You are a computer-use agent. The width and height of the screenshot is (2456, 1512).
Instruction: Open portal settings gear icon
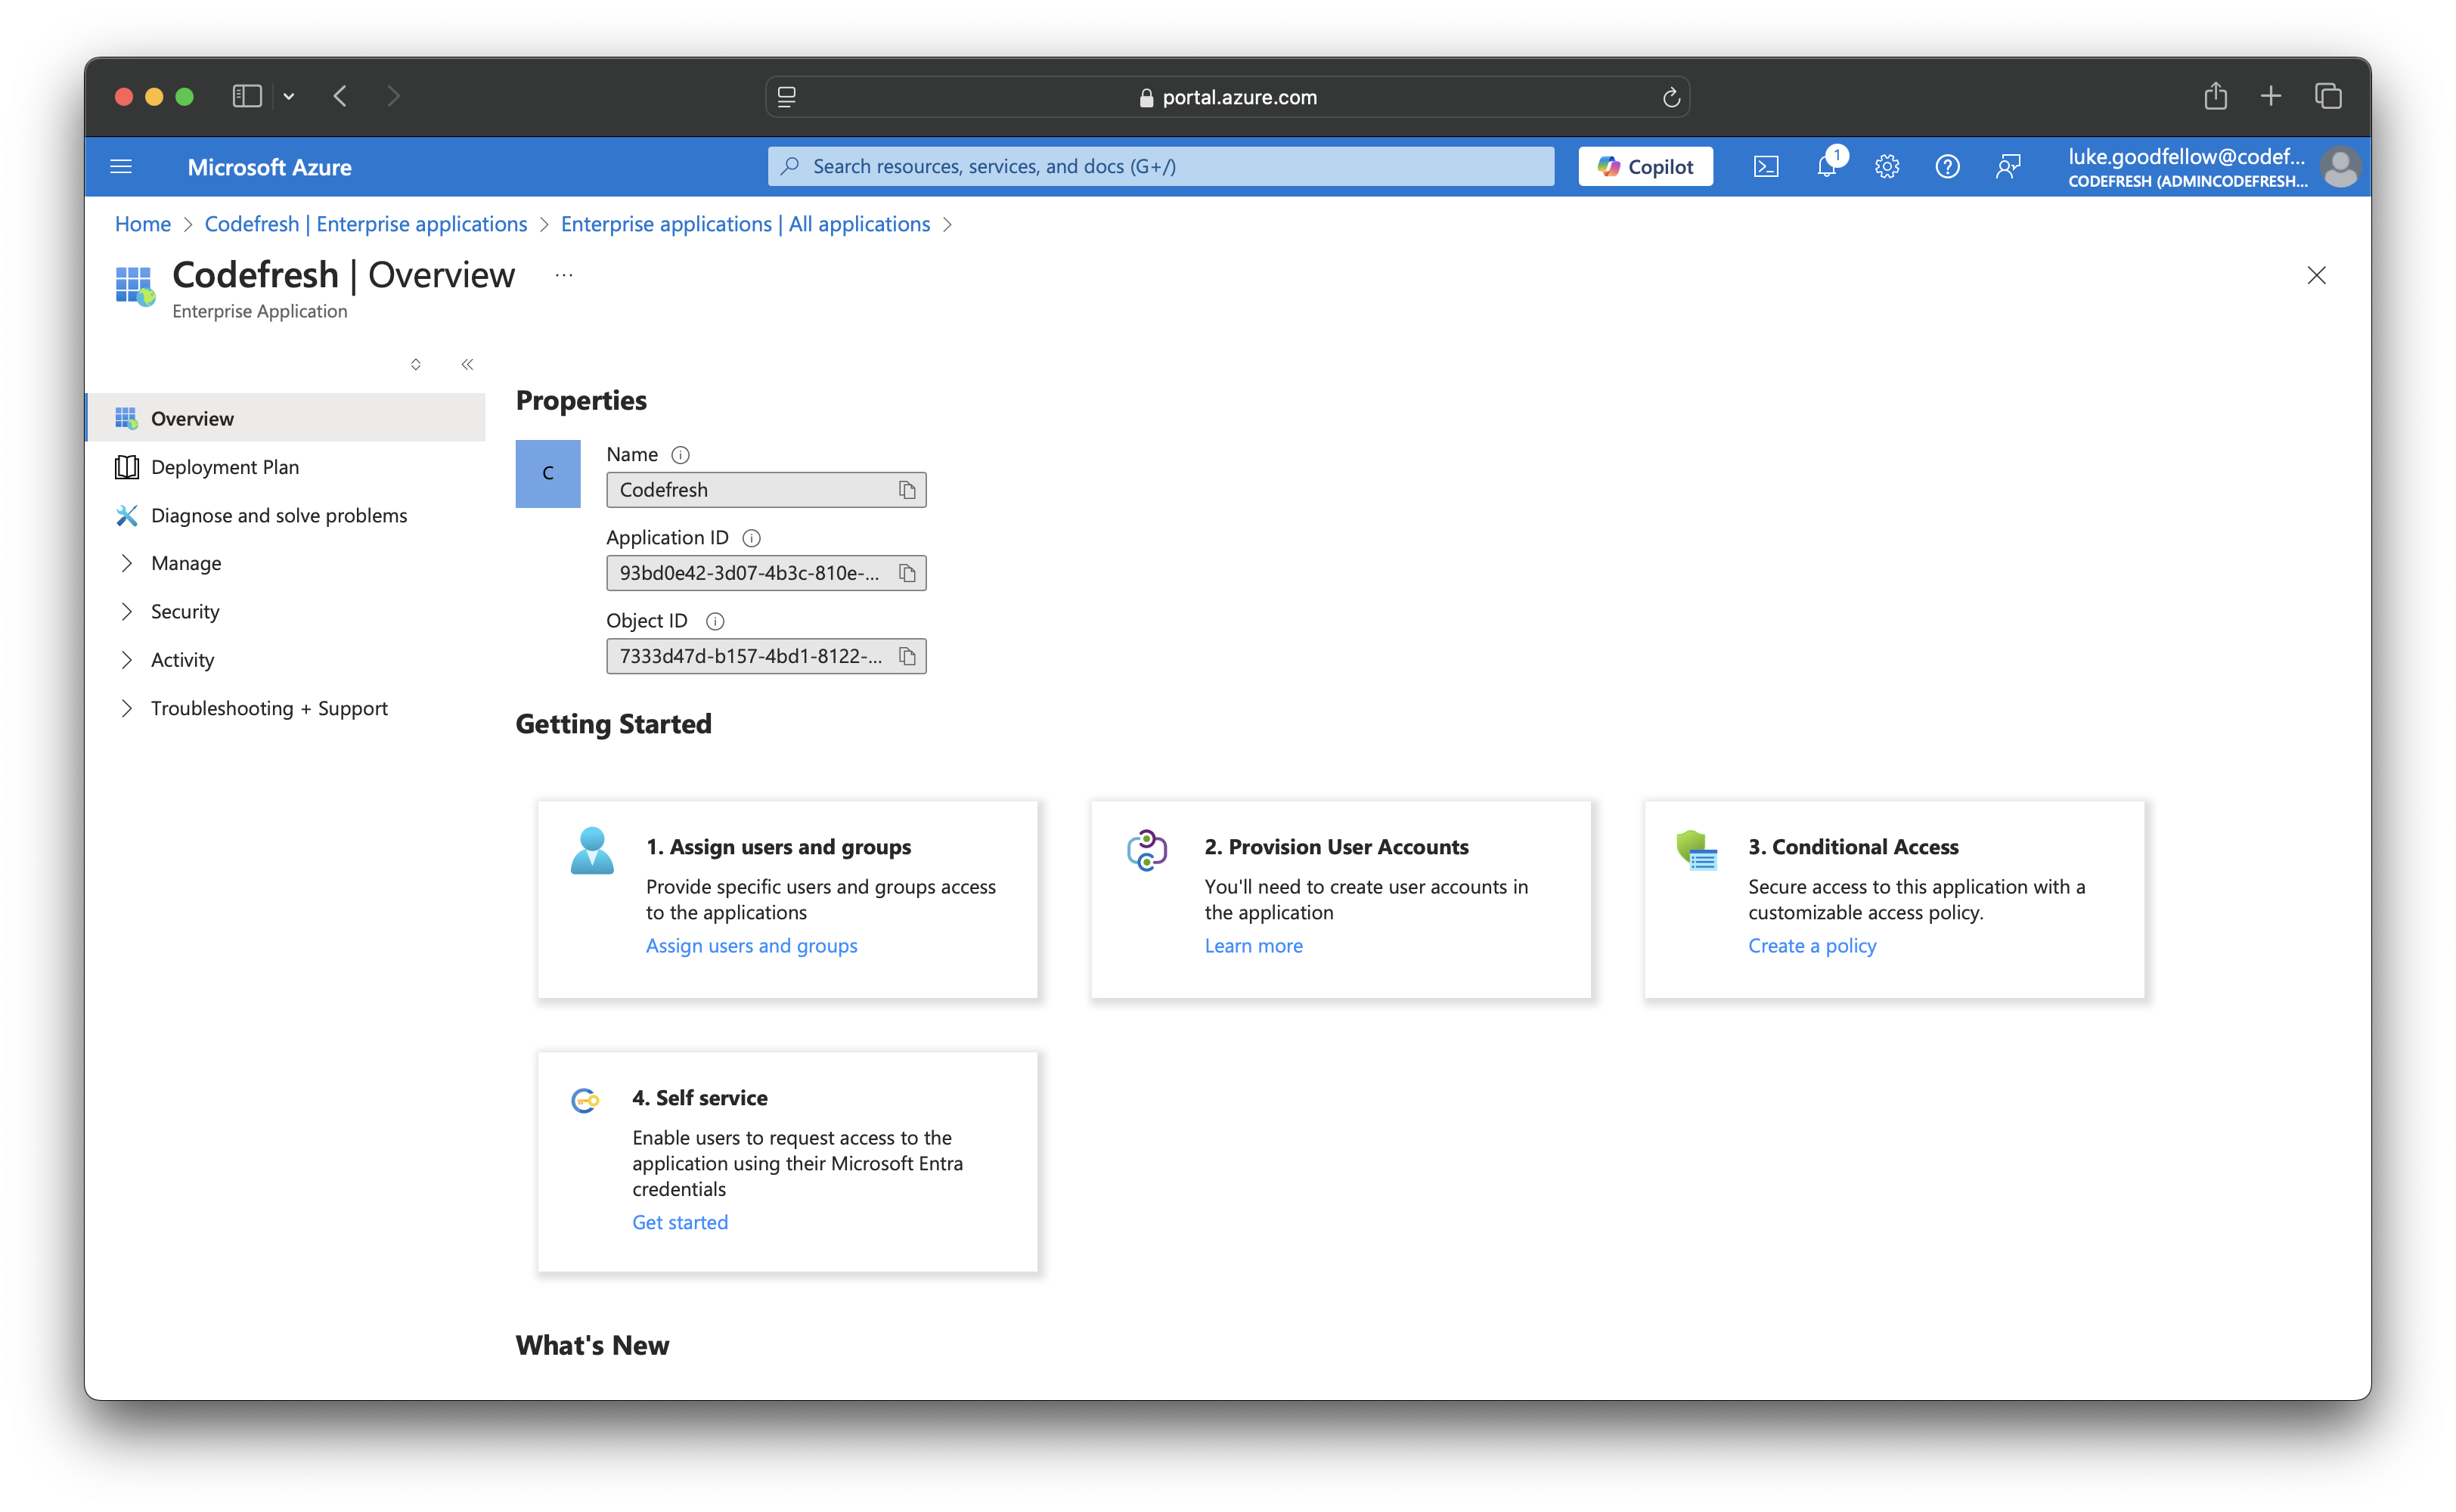(x=1886, y=167)
